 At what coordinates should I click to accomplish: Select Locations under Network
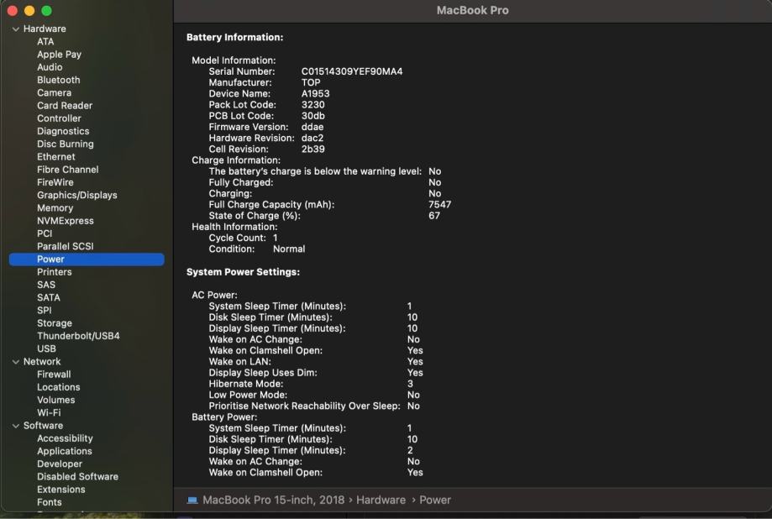pos(58,387)
